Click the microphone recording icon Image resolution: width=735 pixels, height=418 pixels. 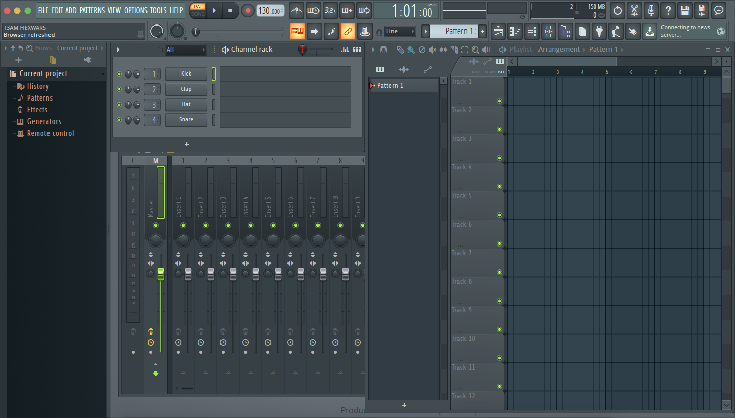click(x=651, y=10)
